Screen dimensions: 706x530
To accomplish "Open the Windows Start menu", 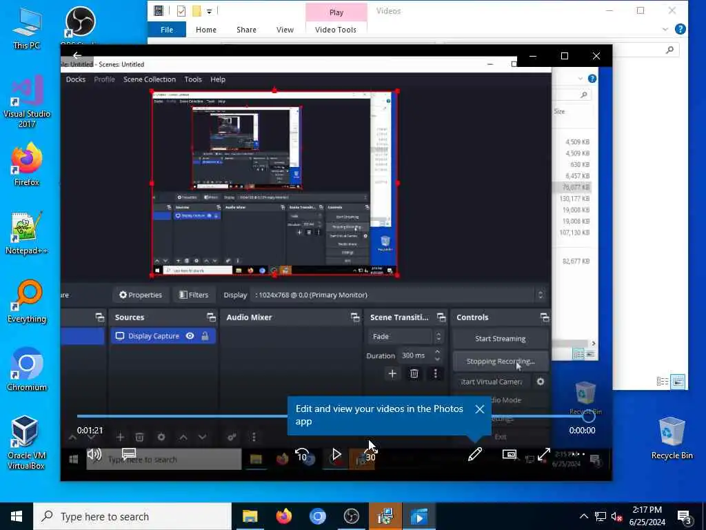I will click(x=17, y=516).
